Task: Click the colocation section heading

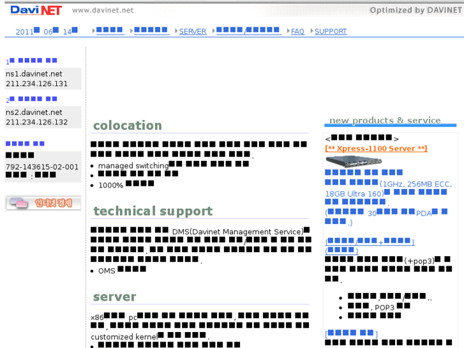Action: (128, 125)
